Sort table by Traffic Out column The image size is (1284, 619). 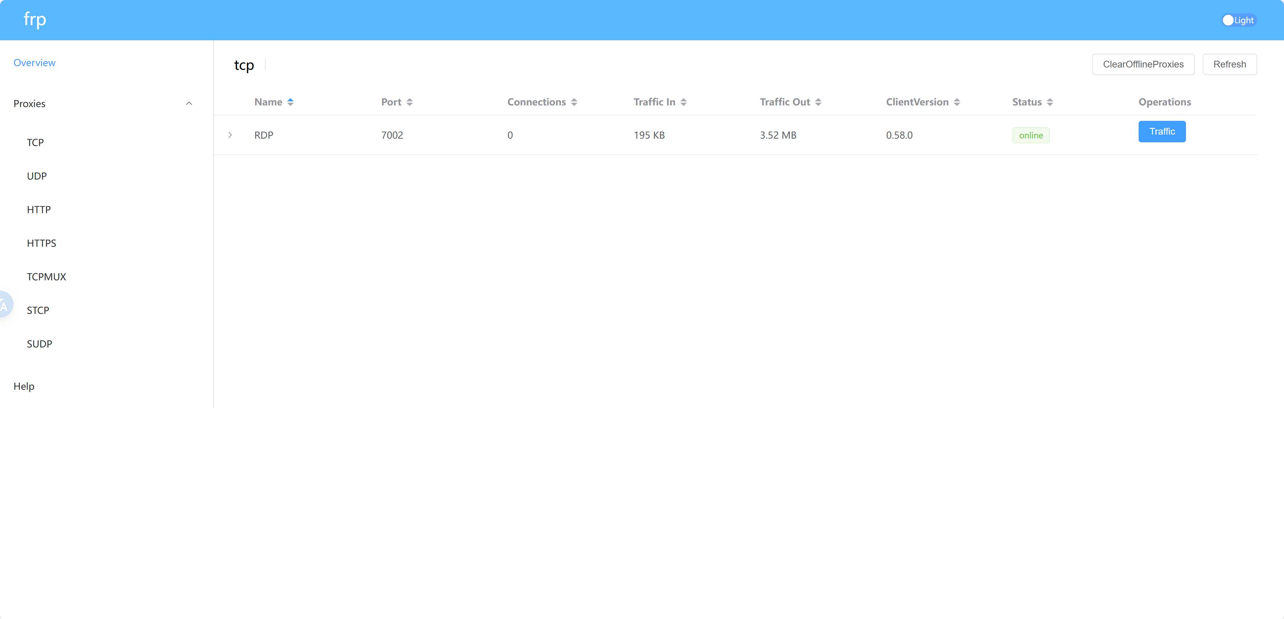pos(790,102)
